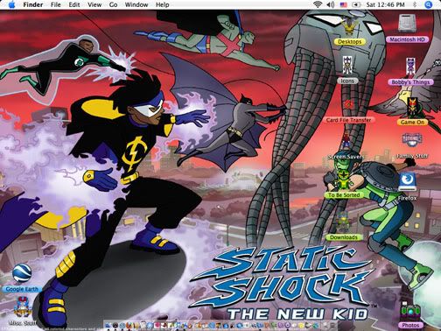The width and height of the screenshot is (441, 331).
Task: Open Spotlight search magnifier icon
Action: [x=428, y=4]
